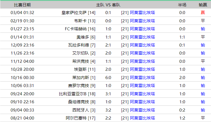
Task: Click half-time 2:0 in 10/16 row
Action: 182,77
